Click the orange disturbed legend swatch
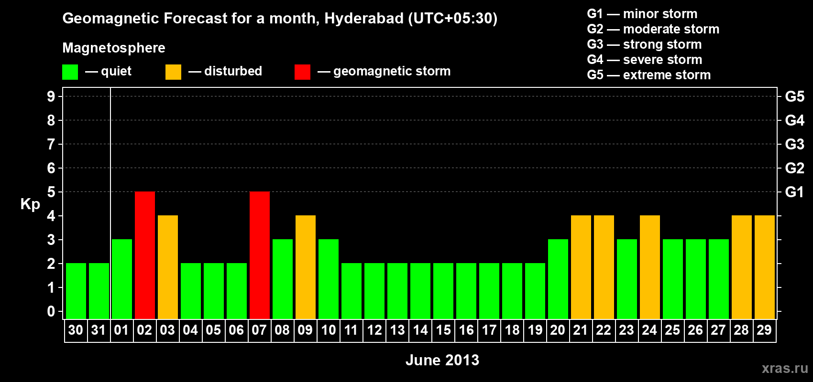813x382 pixels. 173,72
